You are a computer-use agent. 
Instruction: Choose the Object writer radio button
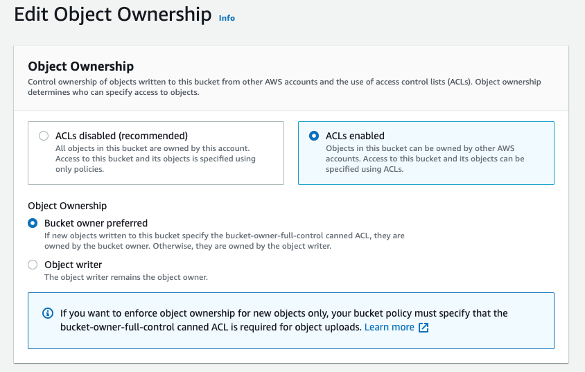(33, 265)
